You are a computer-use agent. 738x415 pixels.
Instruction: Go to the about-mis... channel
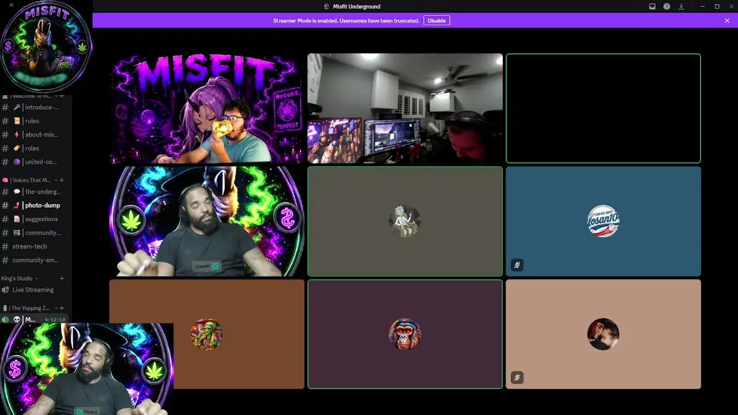click(36, 135)
